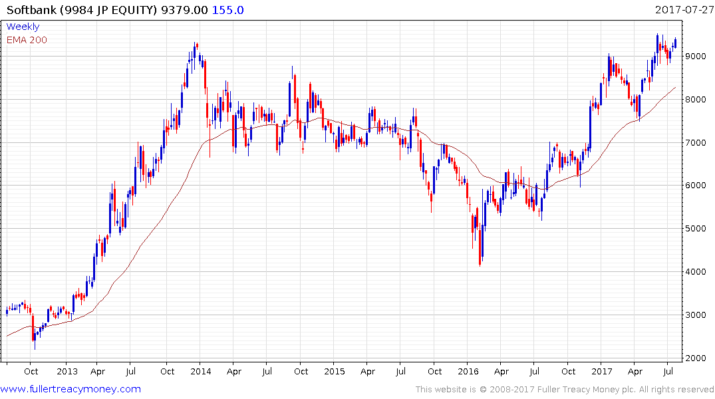Select the 2013 tick on time axis
Viewport: 715px width, 399px height.
point(67,371)
